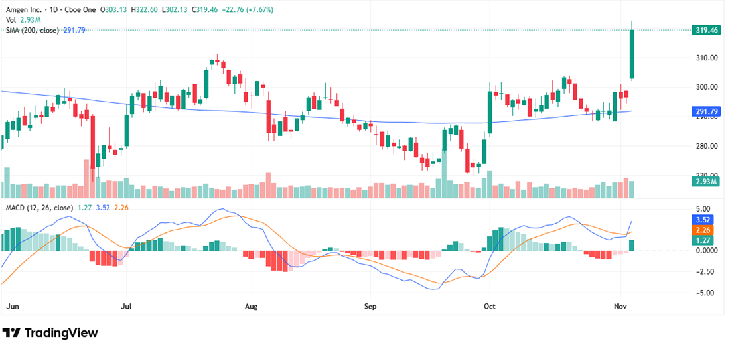
Task: Click the 310.00 price axis label
Action: tap(705, 58)
